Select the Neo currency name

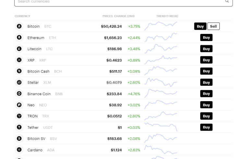click(x=31, y=105)
